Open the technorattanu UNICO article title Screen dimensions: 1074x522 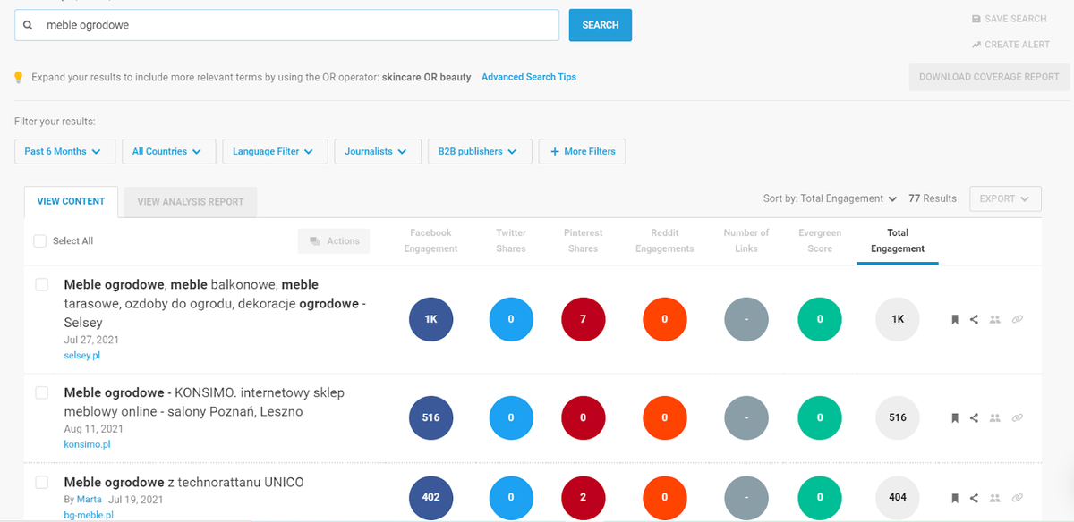click(183, 483)
